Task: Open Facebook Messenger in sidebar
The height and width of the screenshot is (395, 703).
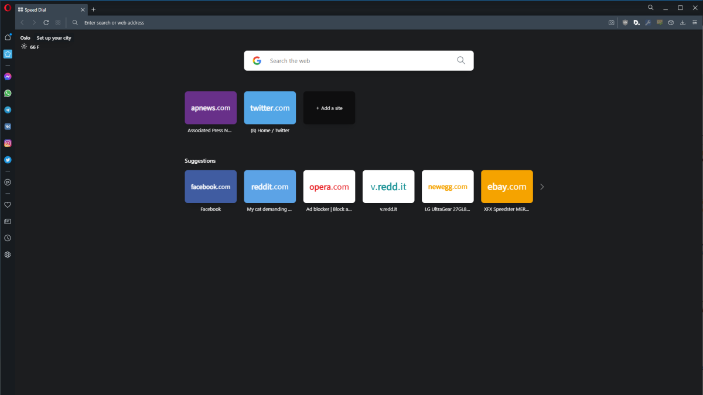Action: pyautogui.click(x=8, y=77)
